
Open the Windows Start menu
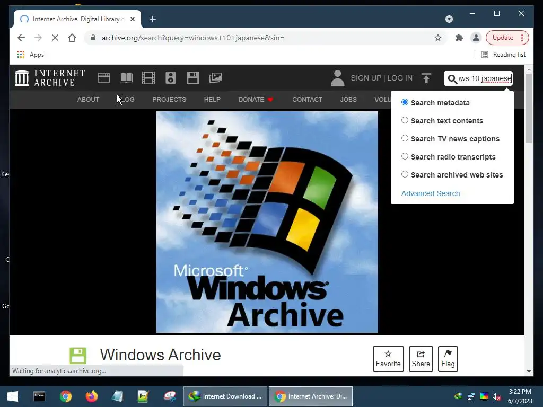[13, 396]
